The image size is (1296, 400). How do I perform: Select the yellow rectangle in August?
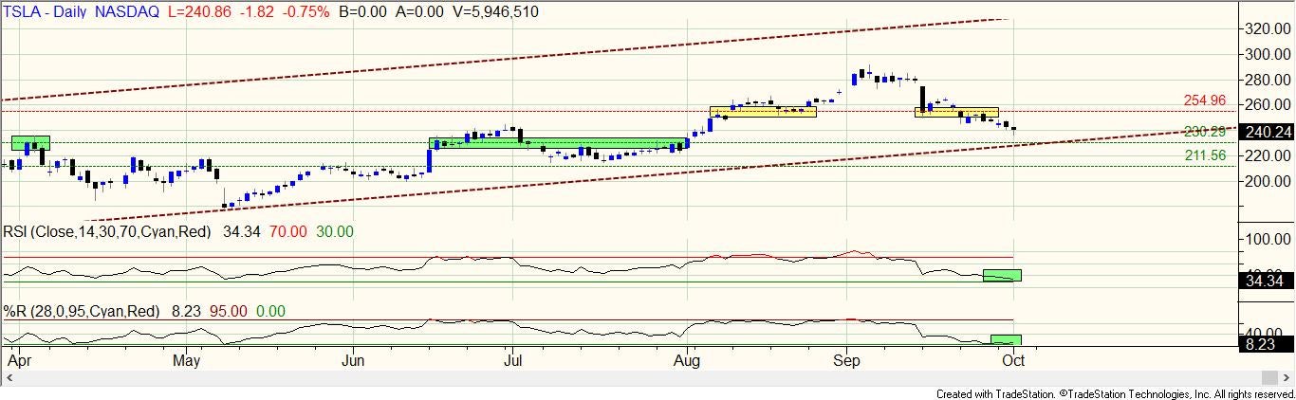(x=763, y=111)
